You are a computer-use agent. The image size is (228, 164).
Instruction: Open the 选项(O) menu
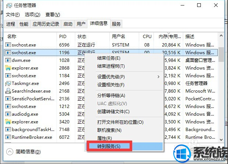click(32, 15)
